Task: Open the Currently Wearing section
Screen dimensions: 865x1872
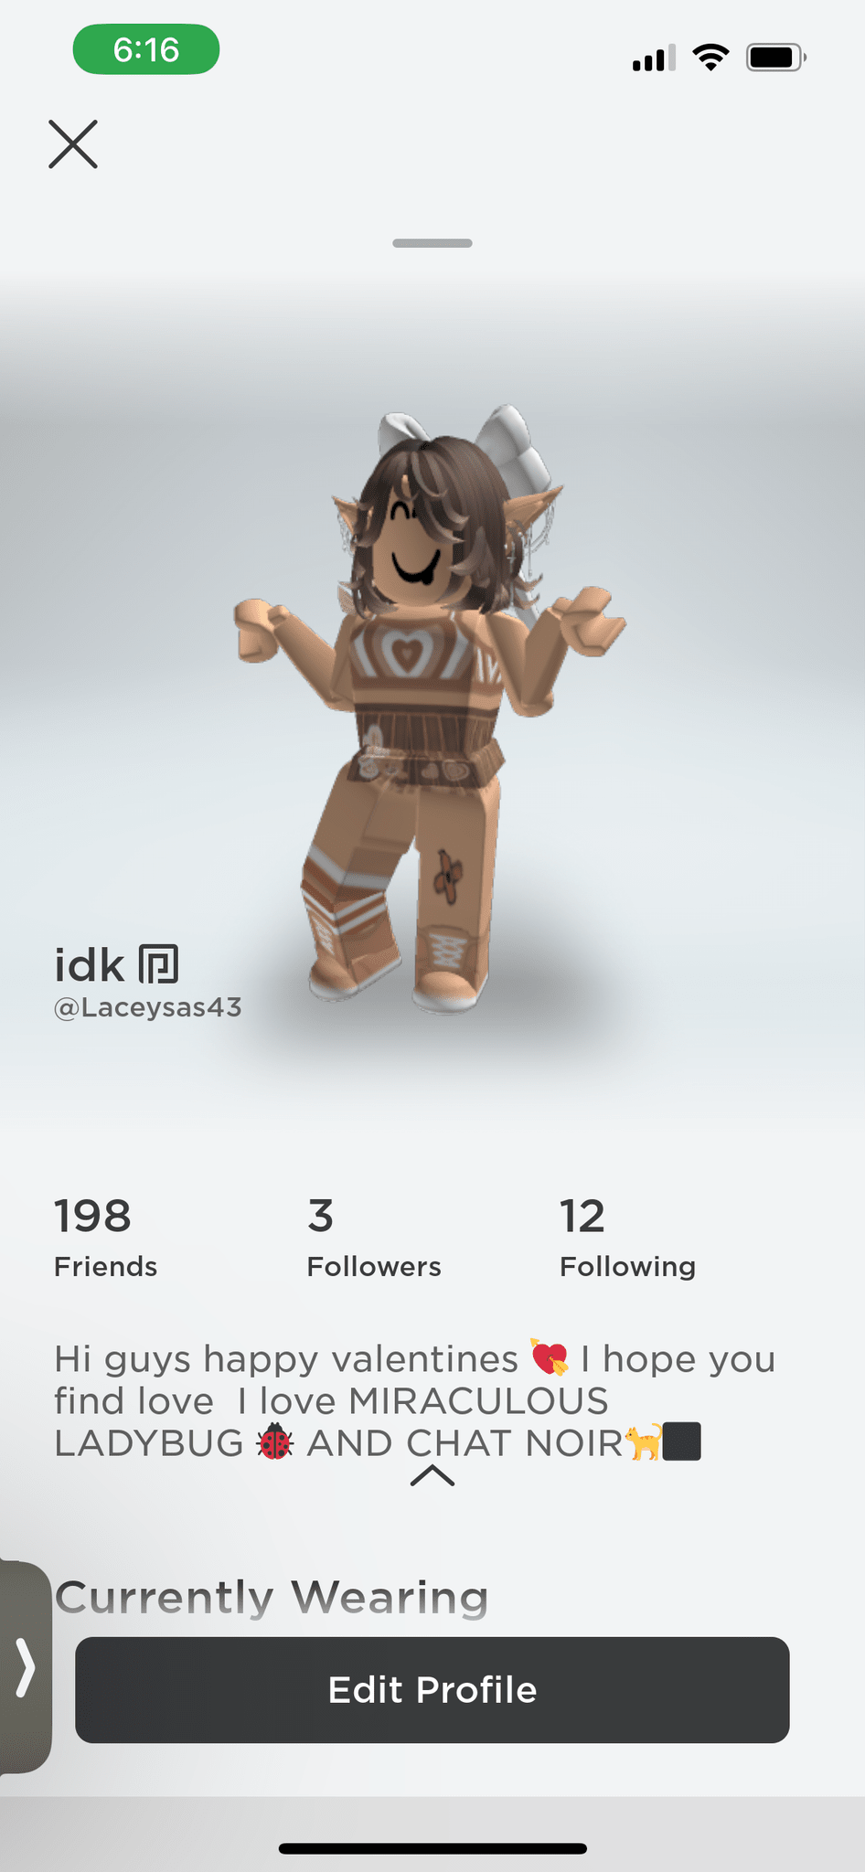Action: point(272,1597)
